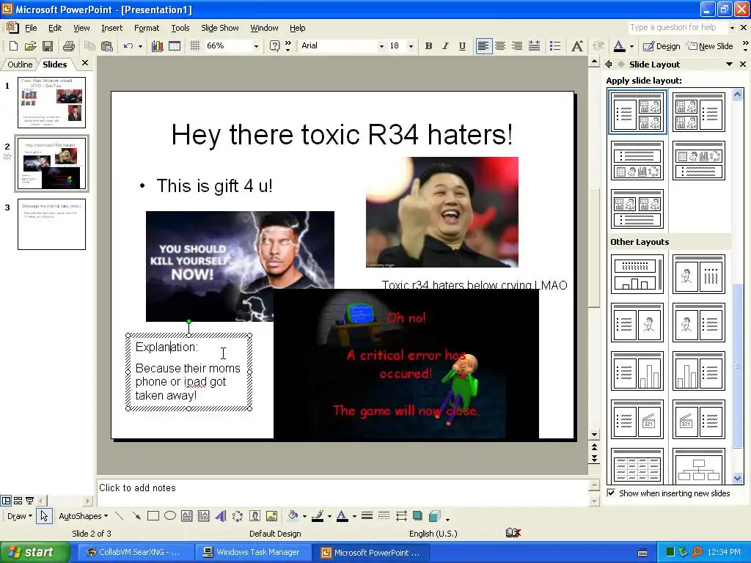Viewport: 751px width, 563px height.
Task: Open the font size 18 dropdown
Action: coord(411,46)
